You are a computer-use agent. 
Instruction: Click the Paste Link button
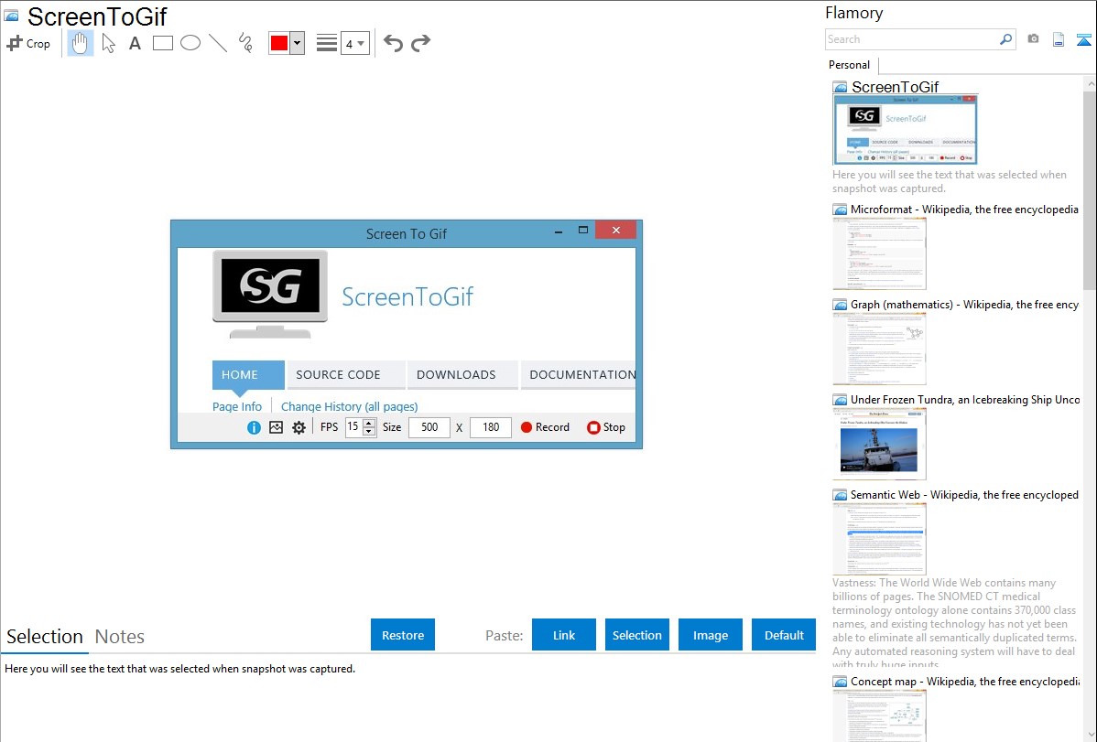(564, 635)
